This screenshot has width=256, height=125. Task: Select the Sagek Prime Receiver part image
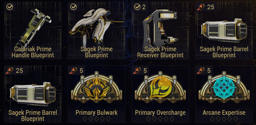(160, 28)
